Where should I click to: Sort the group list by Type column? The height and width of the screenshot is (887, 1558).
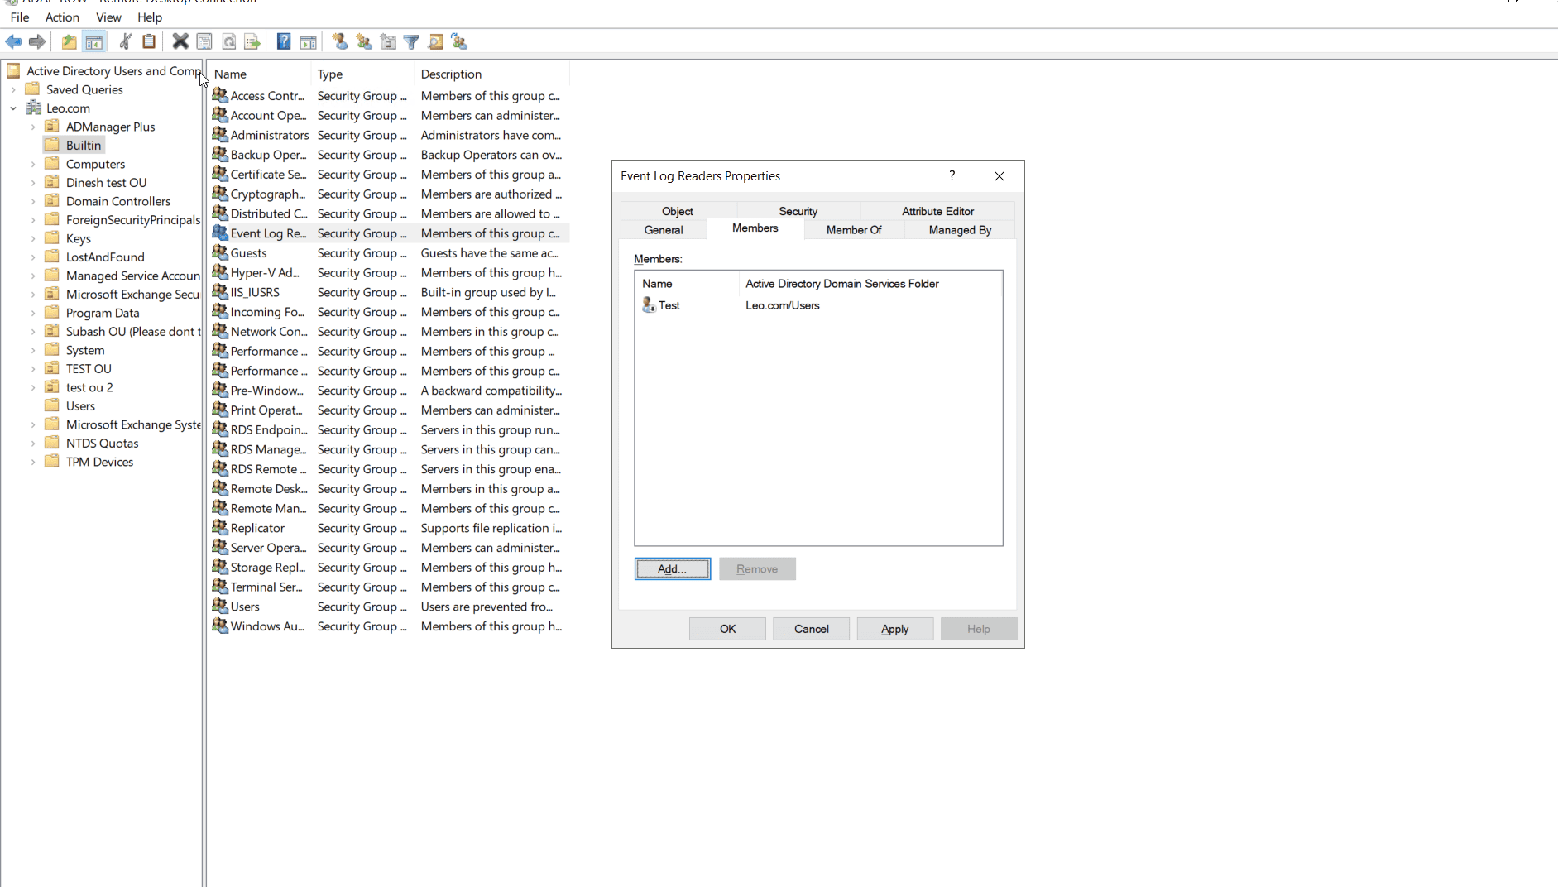(x=362, y=74)
